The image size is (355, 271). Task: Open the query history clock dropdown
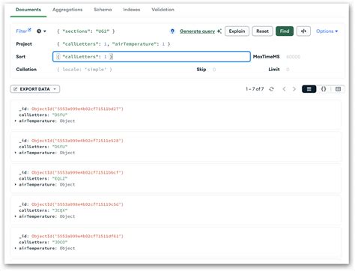tap(41, 31)
